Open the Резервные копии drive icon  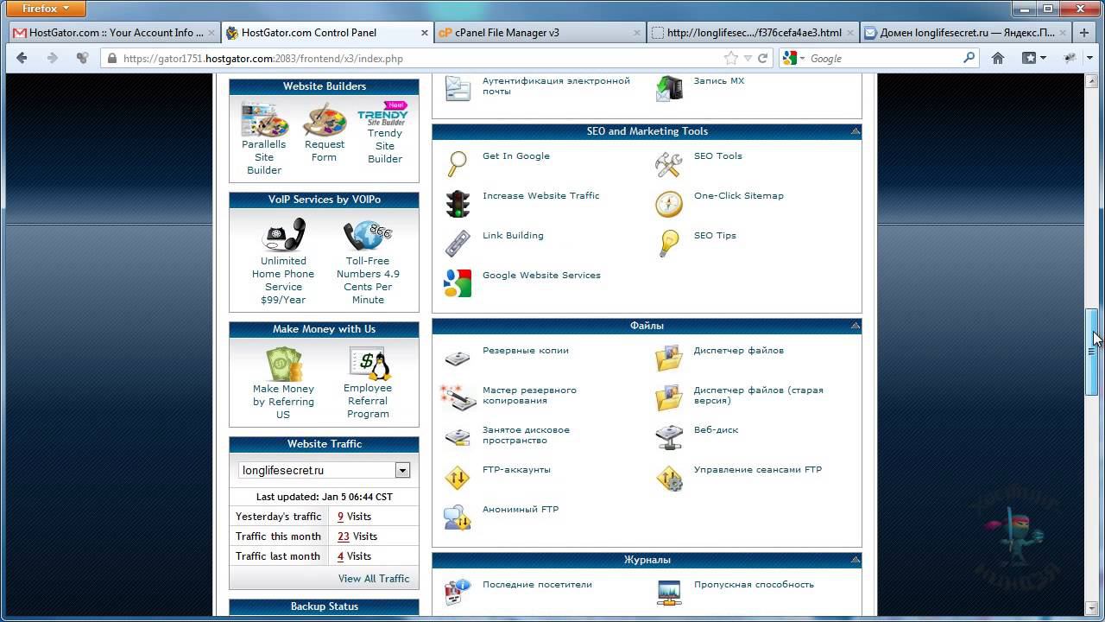point(458,358)
